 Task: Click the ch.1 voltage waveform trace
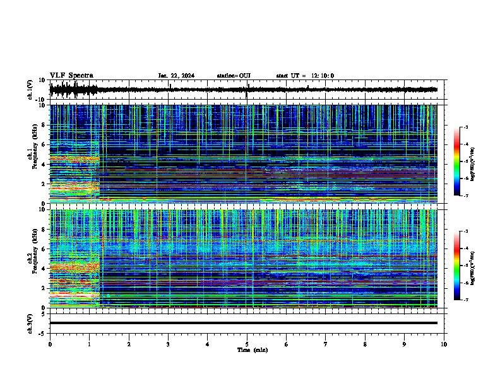click(244, 90)
